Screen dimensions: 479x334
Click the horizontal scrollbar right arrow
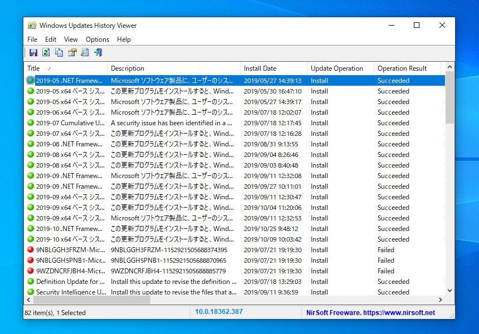pyautogui.click(x=441, y=300)
